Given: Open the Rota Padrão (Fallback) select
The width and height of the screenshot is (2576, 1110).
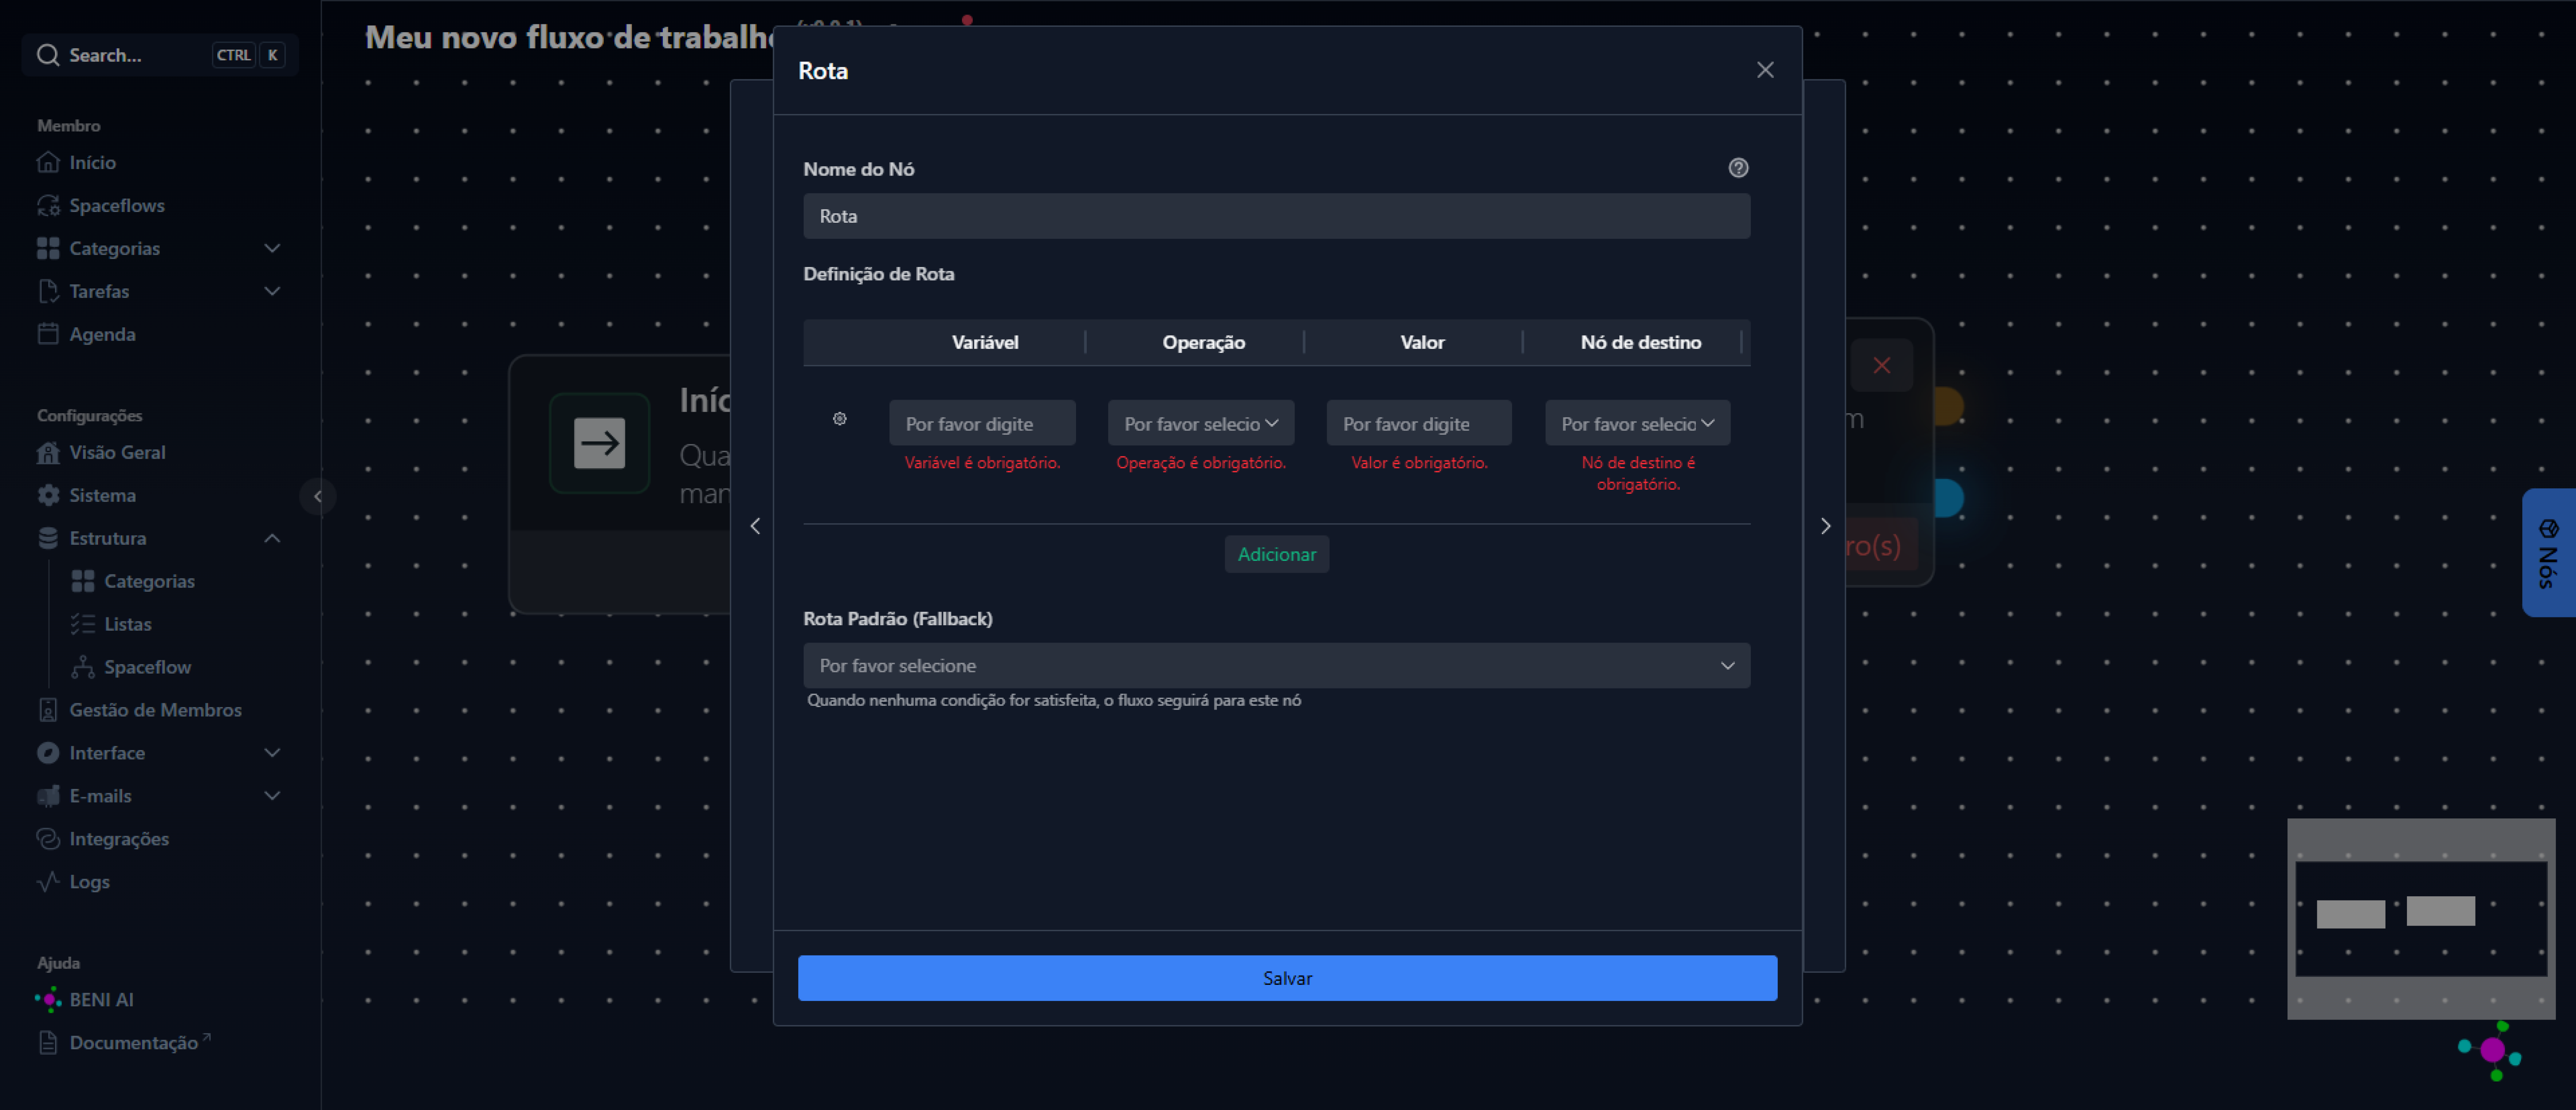Looking at the screenshot, I should click(1276, 665).
